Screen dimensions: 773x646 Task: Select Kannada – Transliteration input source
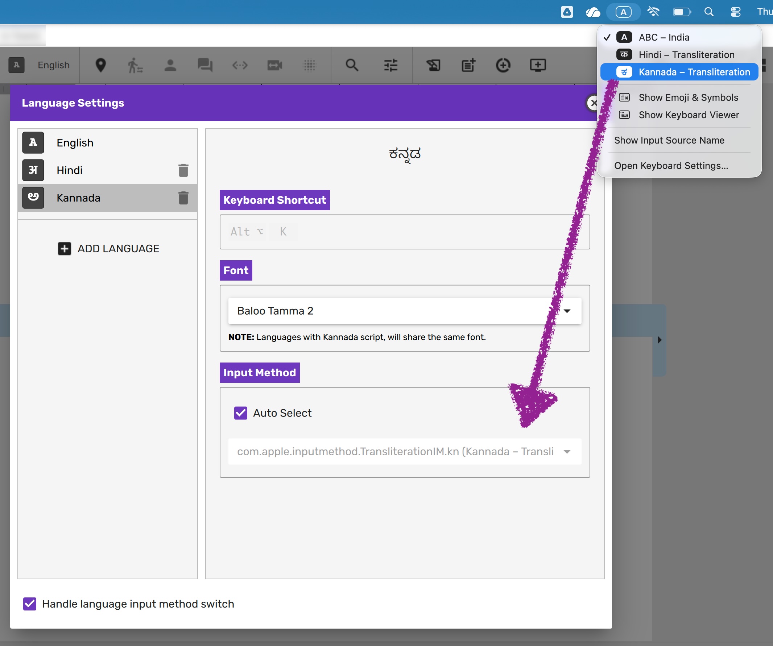(694, 72)
